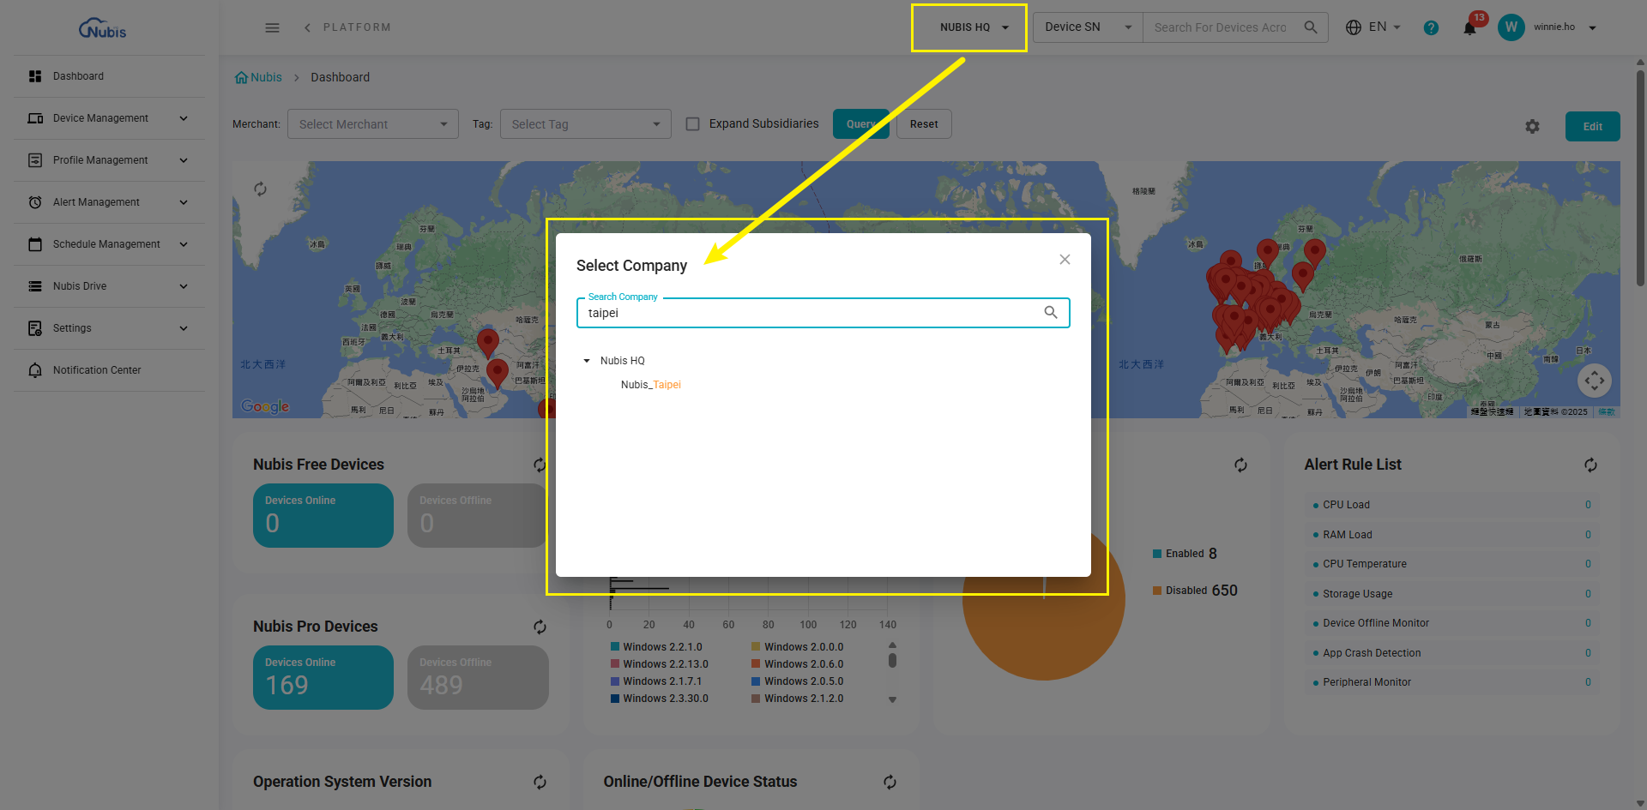Click the Schedule Management calendar icon
1647x810 pixels.
[35, 244]
